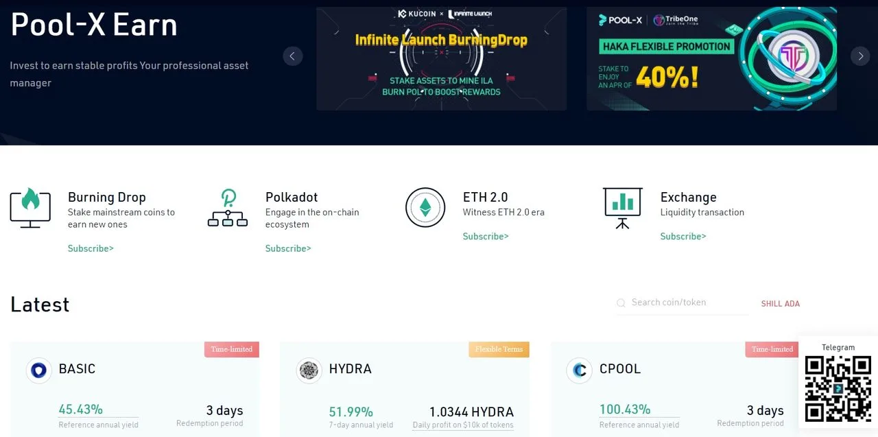Click the Burning Drop flame monitor icon
This screenshot has width=878, height=437.
pos(29,207)
